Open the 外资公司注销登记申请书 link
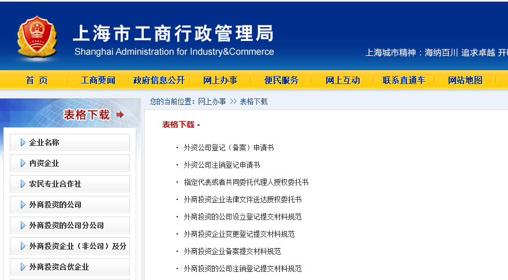 [x=222, y=165]
